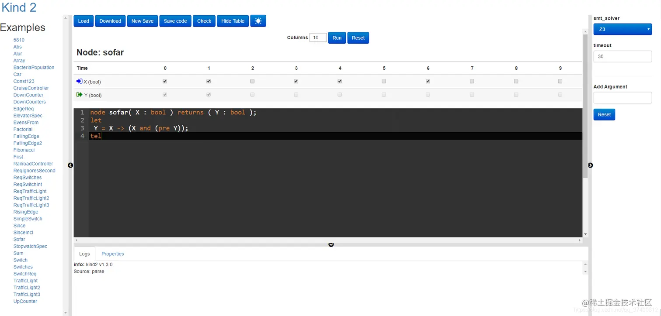
Task: Click the Download button
Action: [110, 21]
